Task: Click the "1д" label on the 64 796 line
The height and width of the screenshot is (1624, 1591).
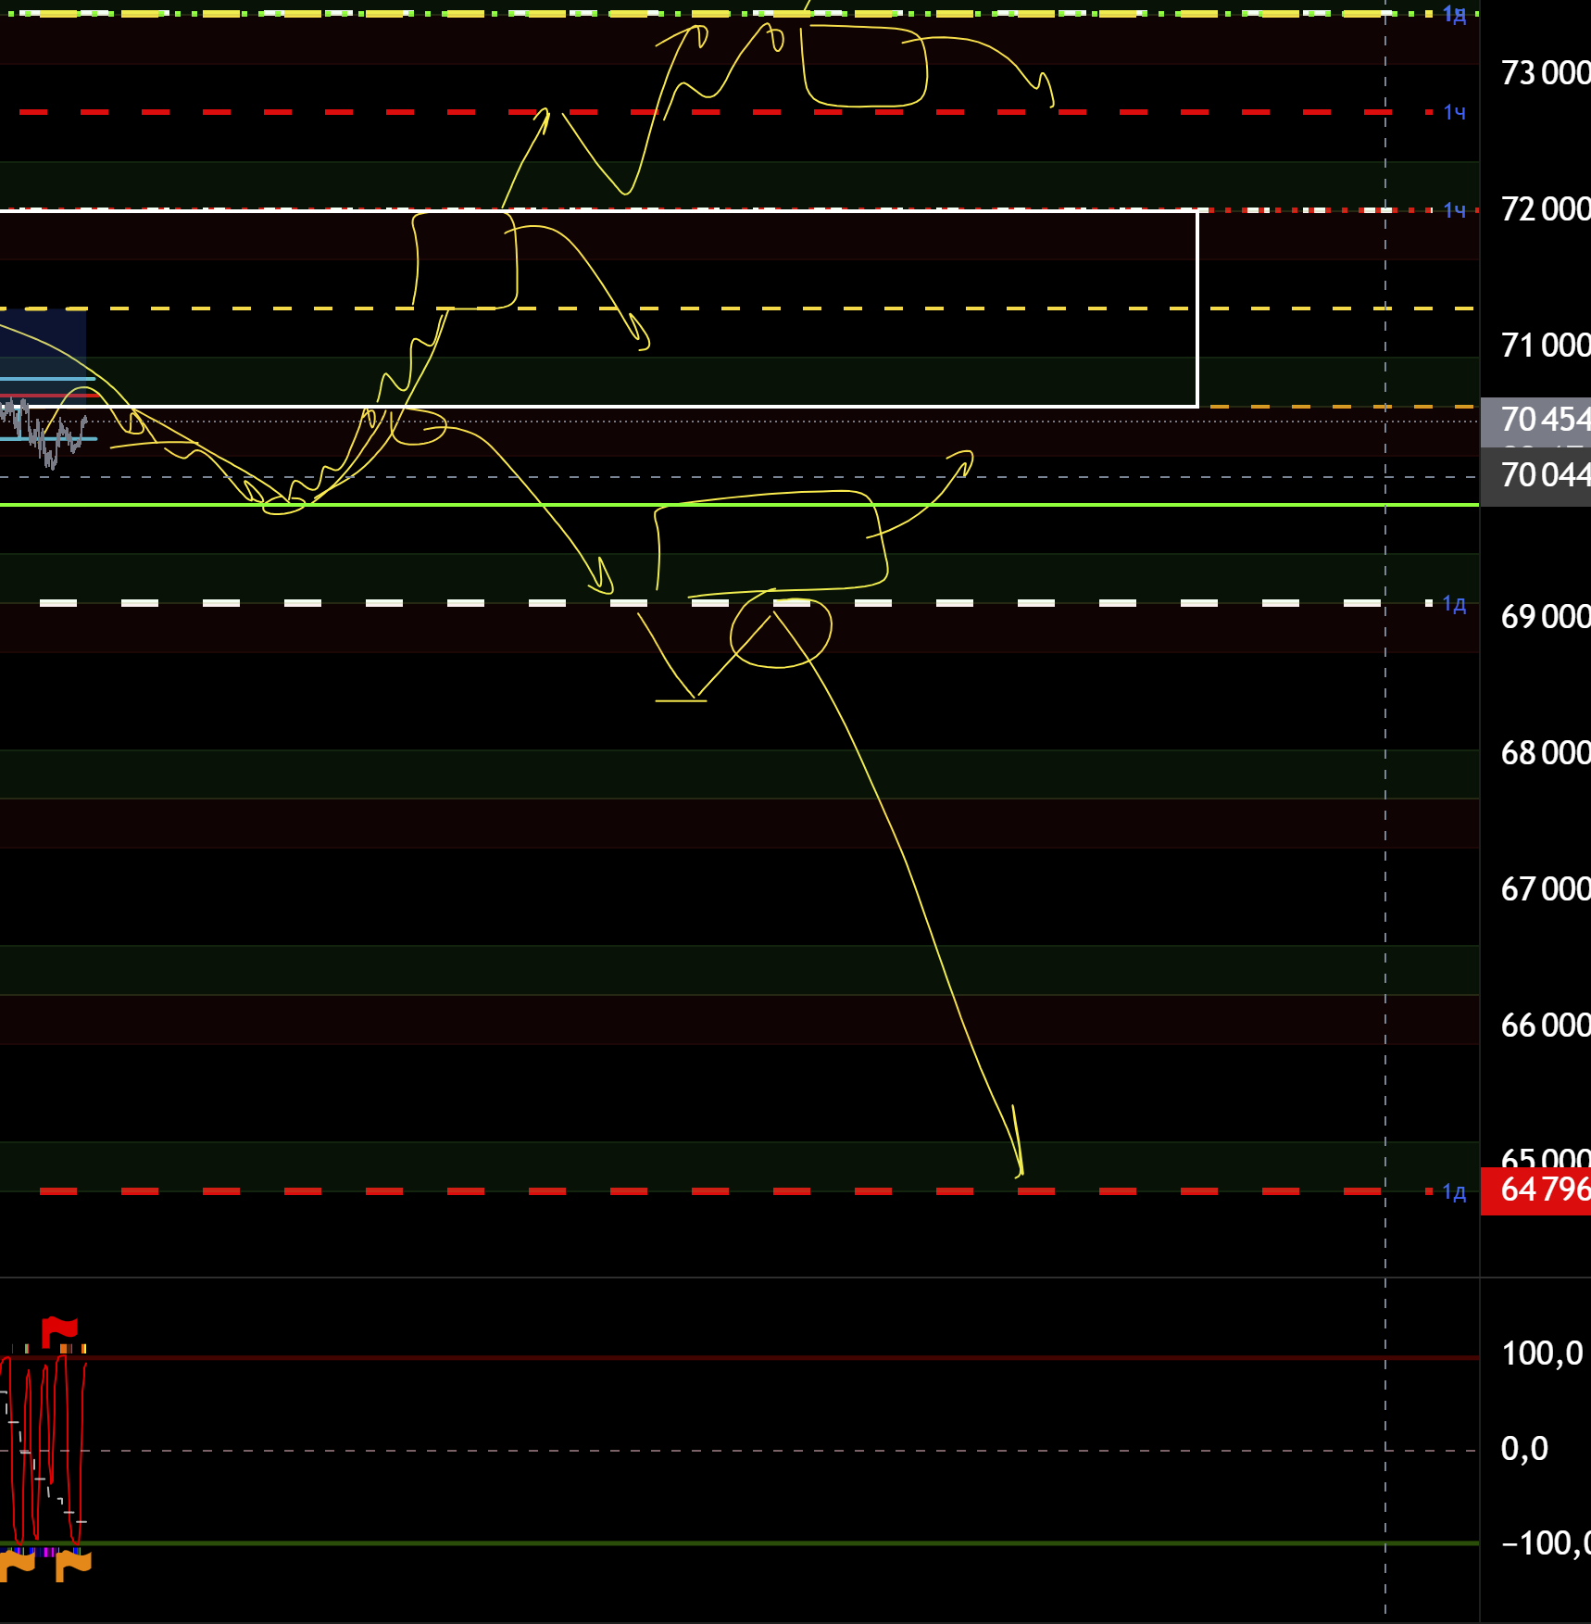Action: pyautogui.click(x=1454, y=1191)
